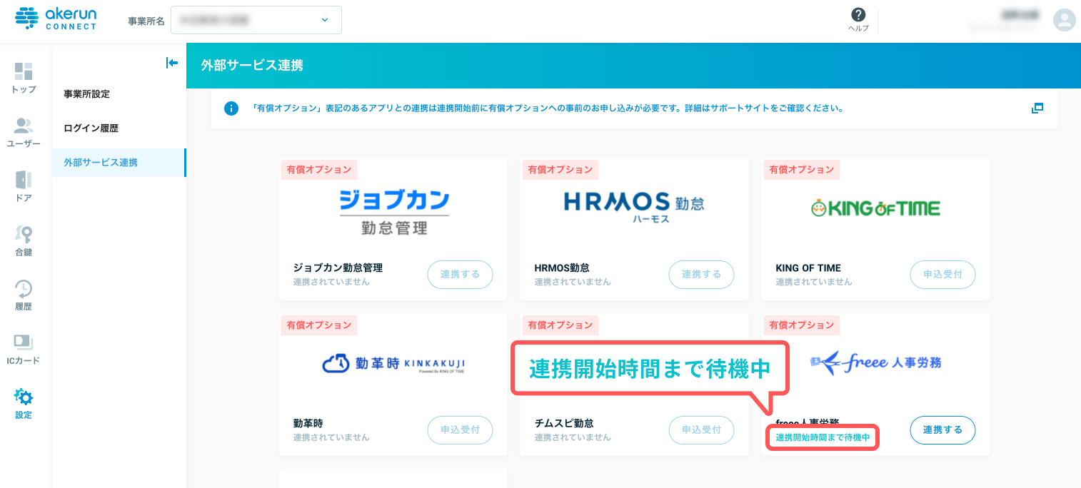This screenshot has height=488, width=1081.
Task: Open the 事業所名 dropdown
Action: [x=256, y=20]
